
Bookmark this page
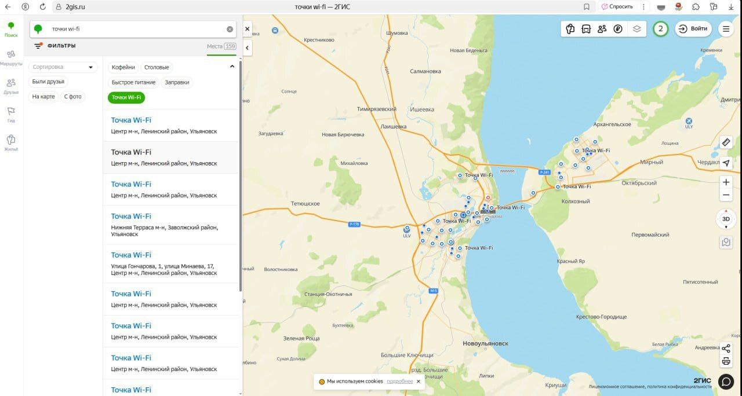[587, 7]
